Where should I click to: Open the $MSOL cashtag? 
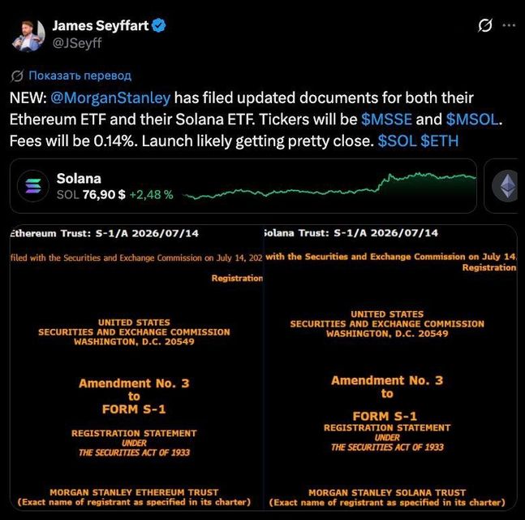tap(472, 119)
